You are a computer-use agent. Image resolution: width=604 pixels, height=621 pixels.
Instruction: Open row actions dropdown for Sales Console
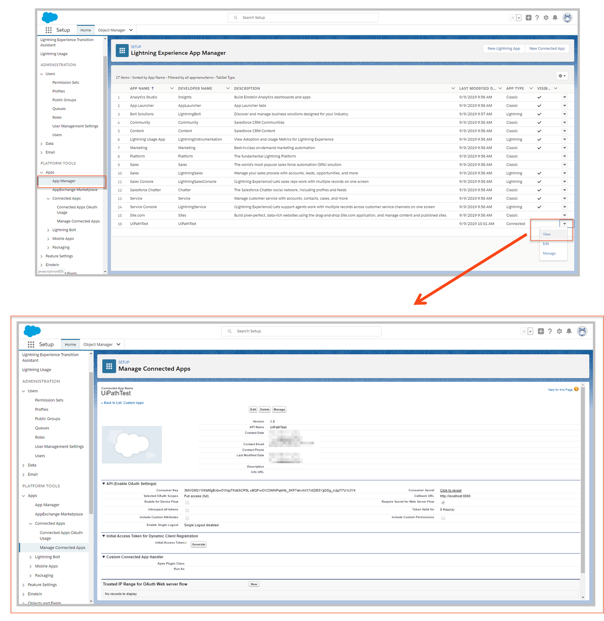click(565, 181)
